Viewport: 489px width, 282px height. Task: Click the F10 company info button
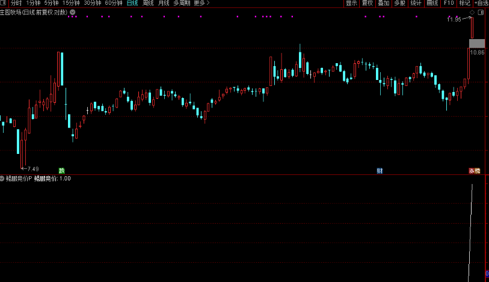pyautogui.click(x=448, y=3)
